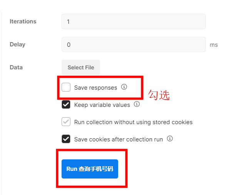Focus the Delay input field
The image size is (247, 195).
[134, 44]
